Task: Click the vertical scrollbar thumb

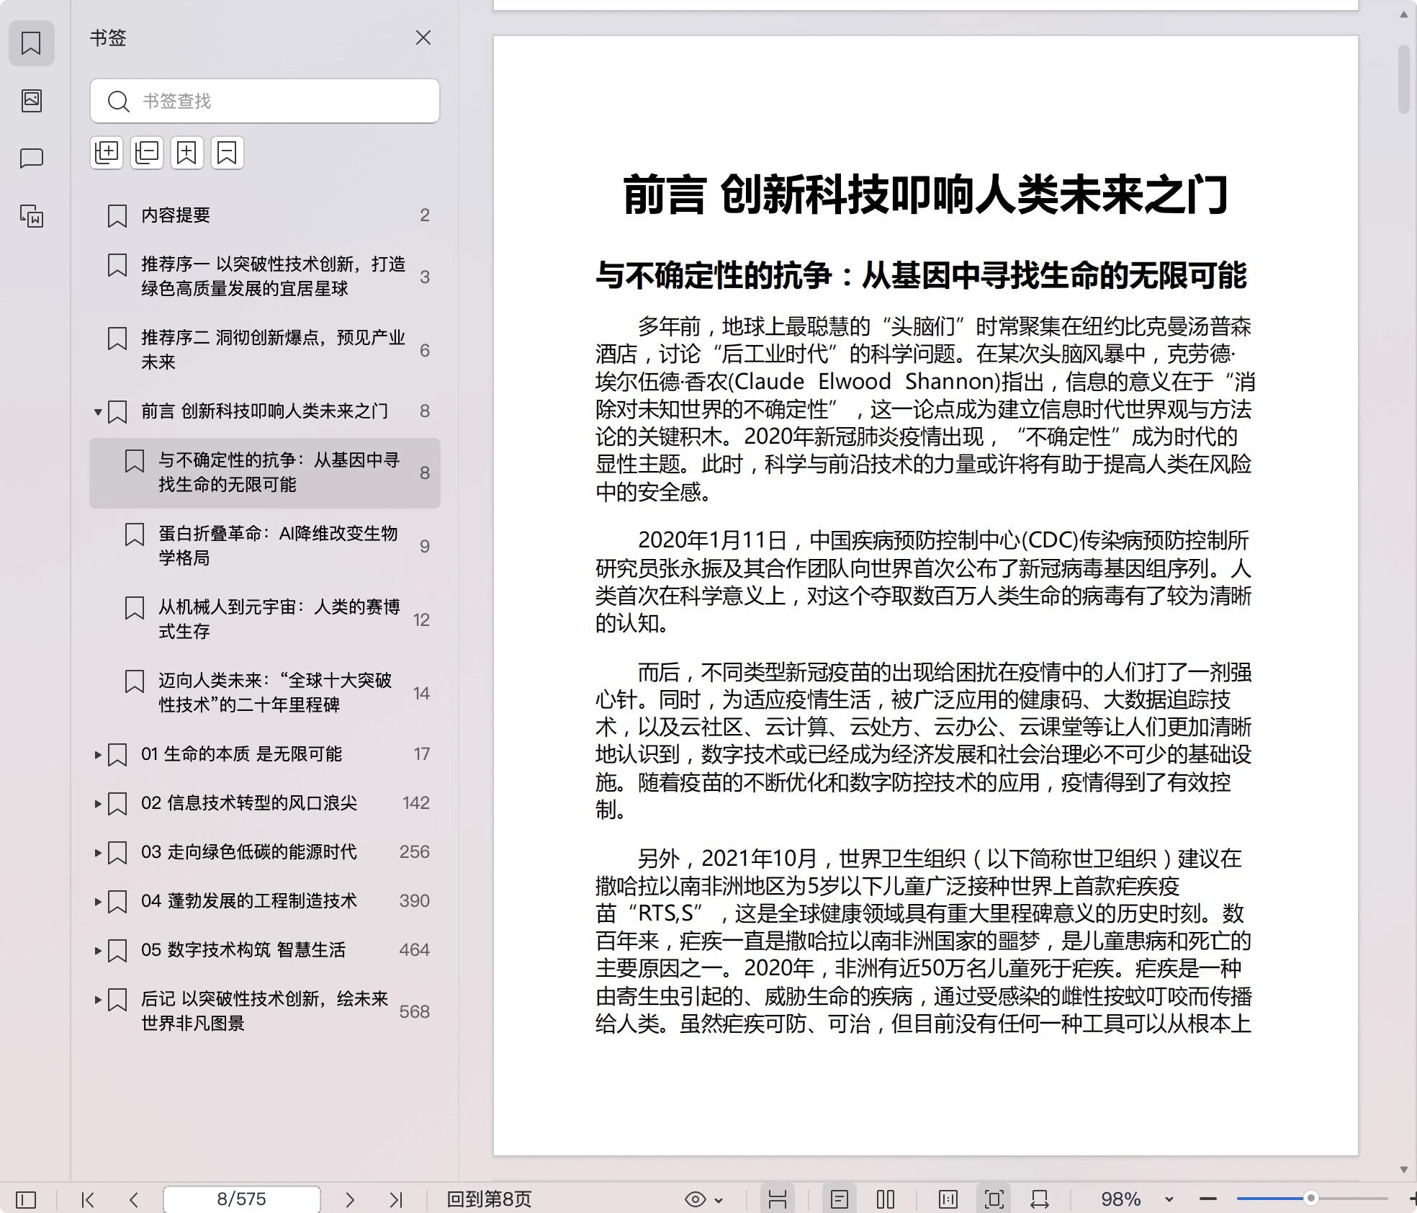Action: pyautogui.click(x=1403, y=79)
